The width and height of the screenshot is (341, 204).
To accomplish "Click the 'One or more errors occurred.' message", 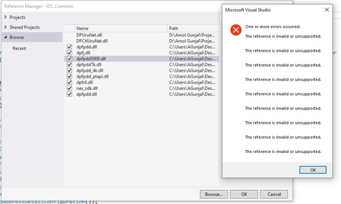I will point(273,27).
